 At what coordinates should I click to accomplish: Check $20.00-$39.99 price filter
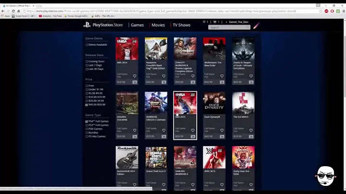point(86,101)
